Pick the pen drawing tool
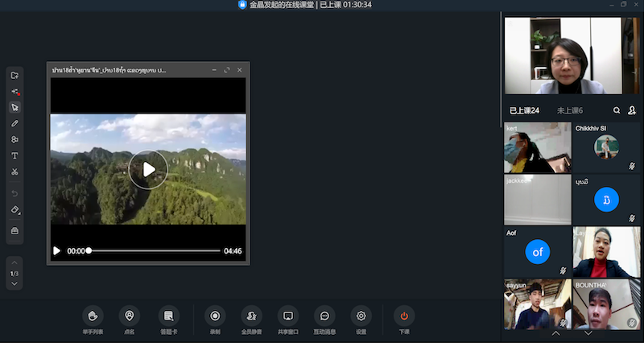 coord(14,123)
